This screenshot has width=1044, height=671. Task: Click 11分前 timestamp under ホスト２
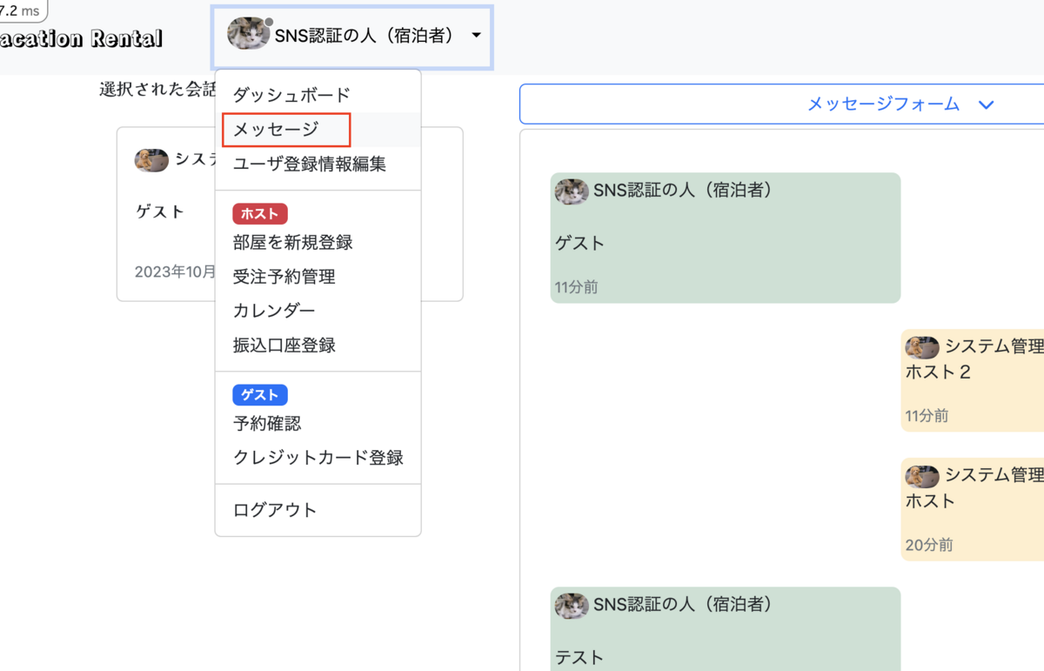927,416
